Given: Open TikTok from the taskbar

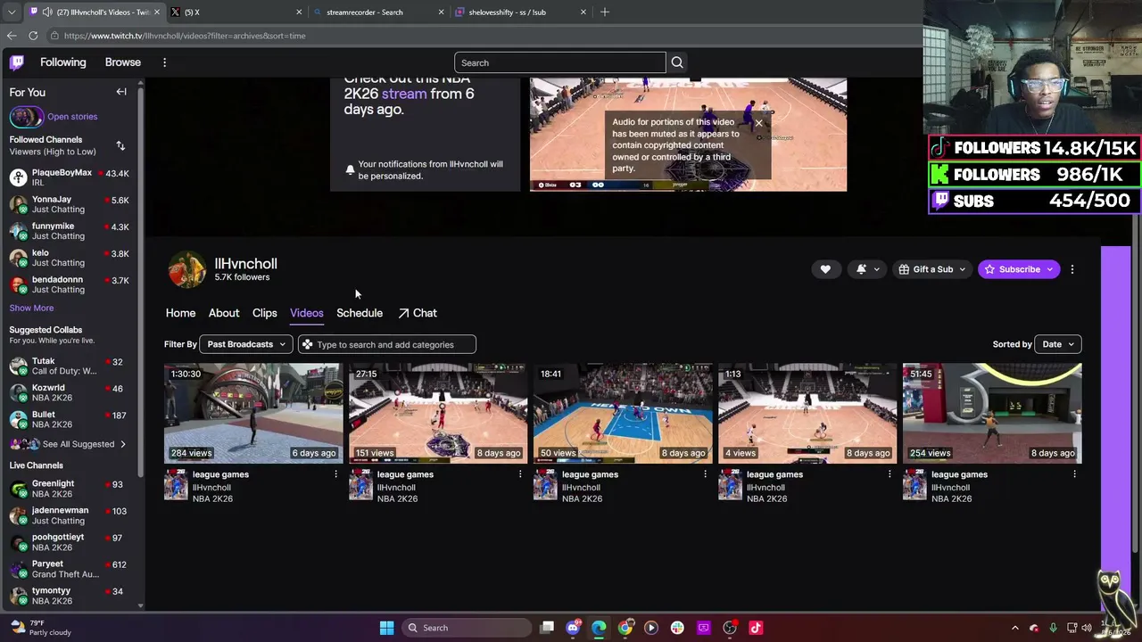Looking at the screenshot, I should [756, 628].
